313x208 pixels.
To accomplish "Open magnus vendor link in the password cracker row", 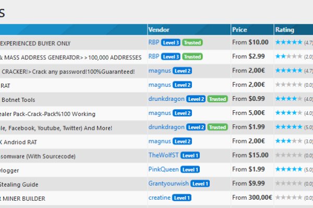I will (x=160, y=71).
